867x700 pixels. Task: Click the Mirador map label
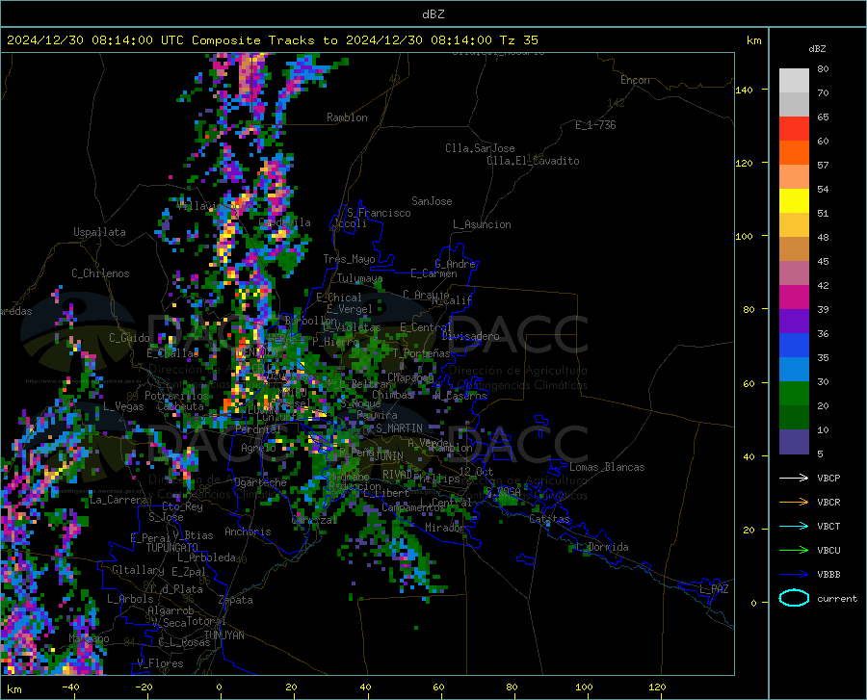(445, 528)
